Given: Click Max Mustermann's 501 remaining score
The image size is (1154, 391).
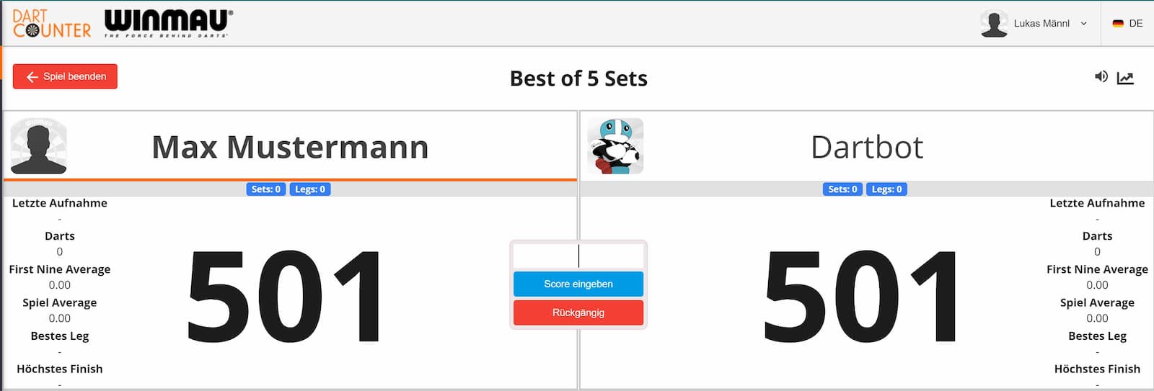Looking at the screenshot, I should [284, 297].
